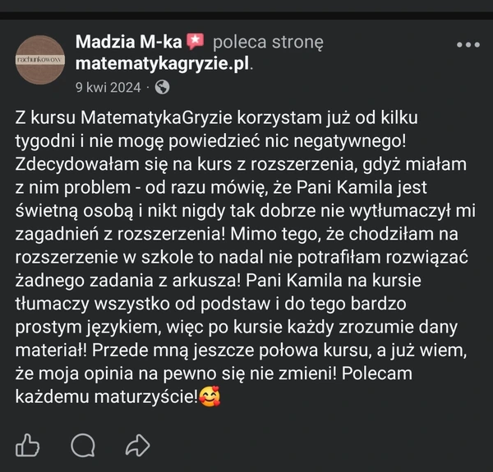Click the "poleca stronę" label
The height and width of the screenshot is (472, 493).
268,41
